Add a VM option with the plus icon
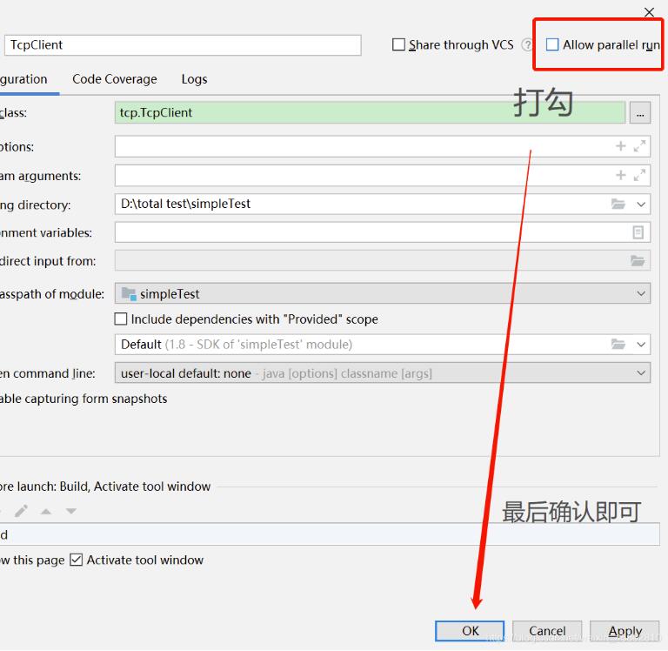 pyautogui.click(x=621, y=146)
